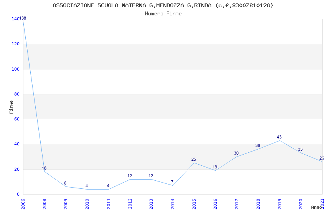Click the x-axis year 2011
This screenshot has height=211, width=326.
(109, 204)
